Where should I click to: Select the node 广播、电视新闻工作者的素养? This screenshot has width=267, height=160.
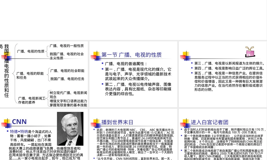point(32,100)
